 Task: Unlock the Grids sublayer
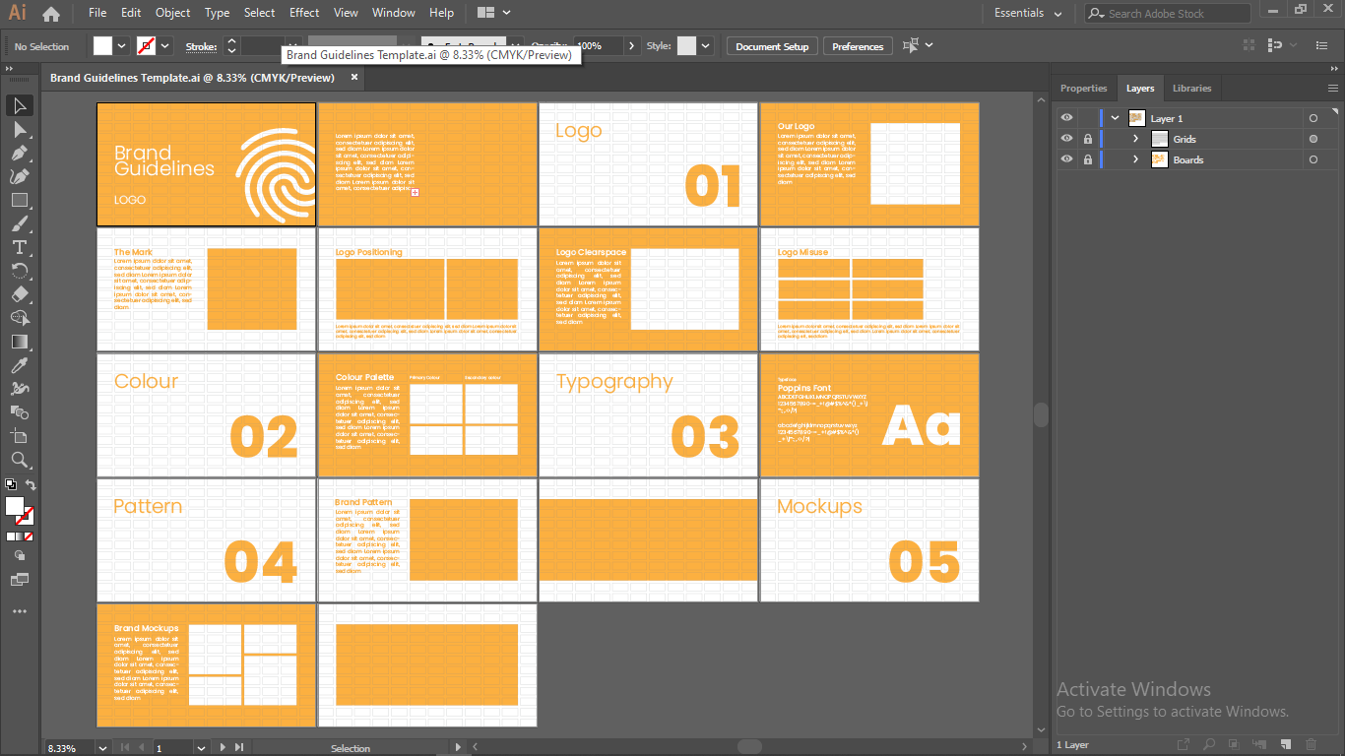[x=1087, y=139]
